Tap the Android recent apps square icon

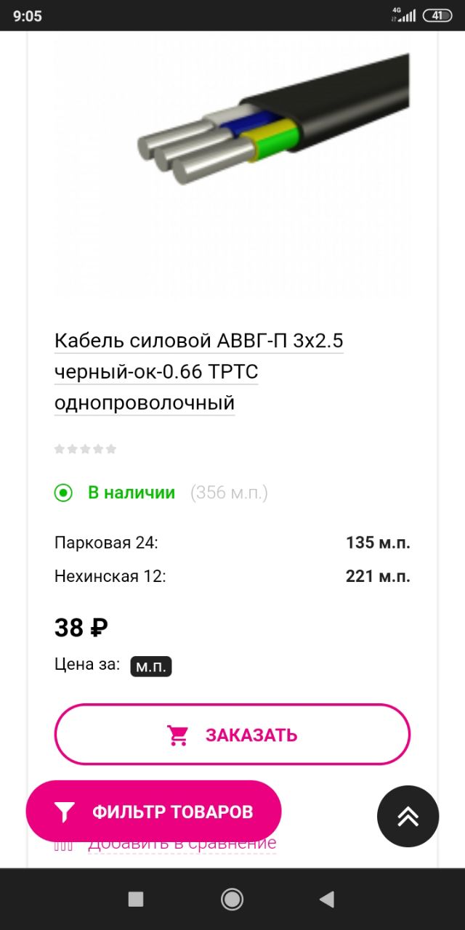tap(136, 899)
